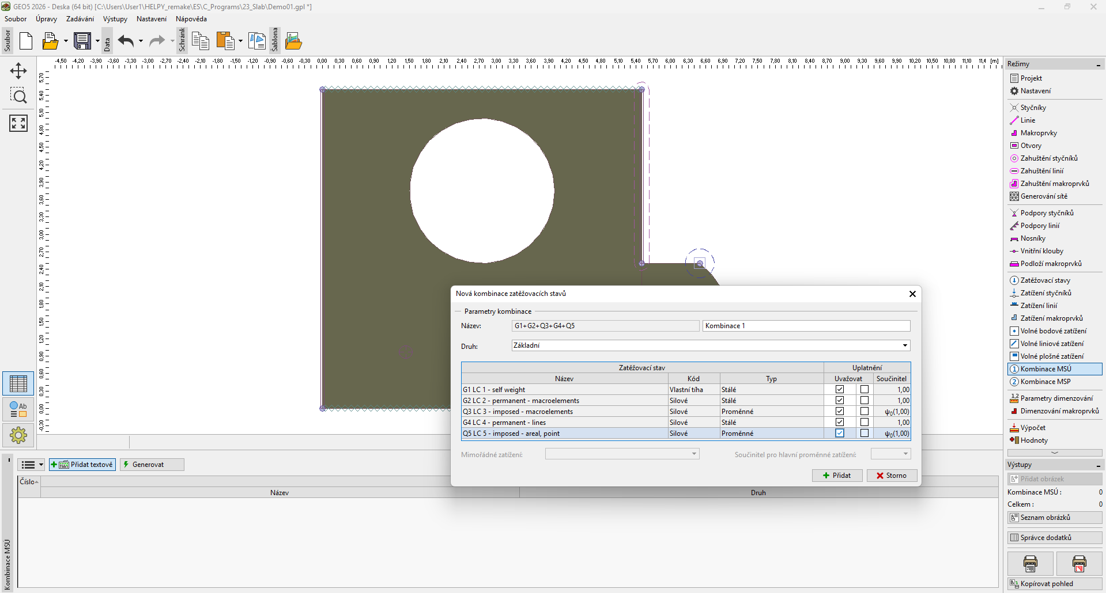The image size is (1106, 593).
Task: Check the second checkbox for G4 LC 4 row
Action: (x=865, y=423)
